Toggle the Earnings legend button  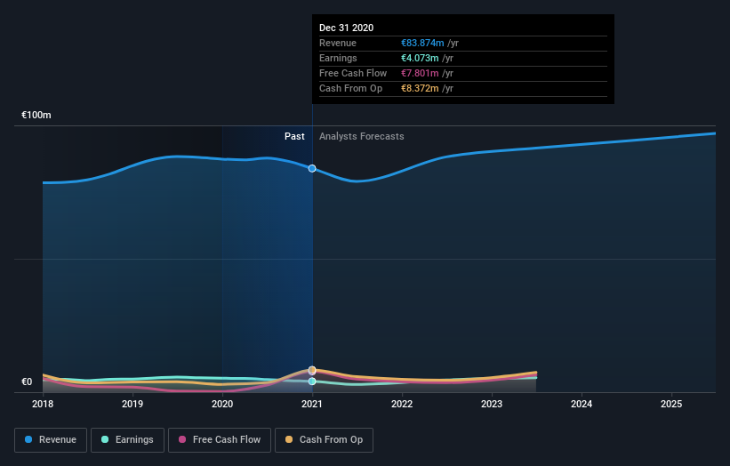(x=127, y=440)
